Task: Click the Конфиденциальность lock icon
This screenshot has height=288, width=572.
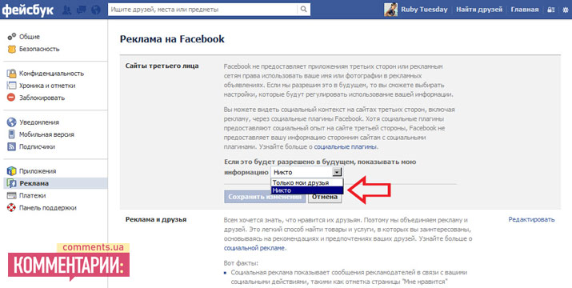Action: (x=12, y=74)
